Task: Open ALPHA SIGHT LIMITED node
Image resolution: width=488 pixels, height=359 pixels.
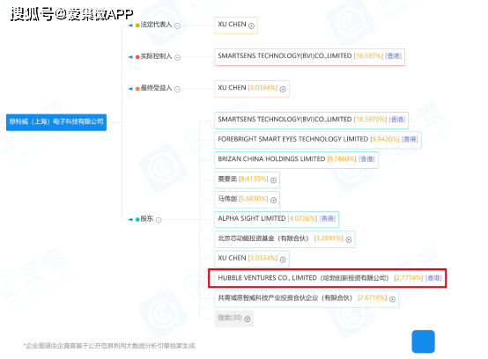Action: point(277,219)
